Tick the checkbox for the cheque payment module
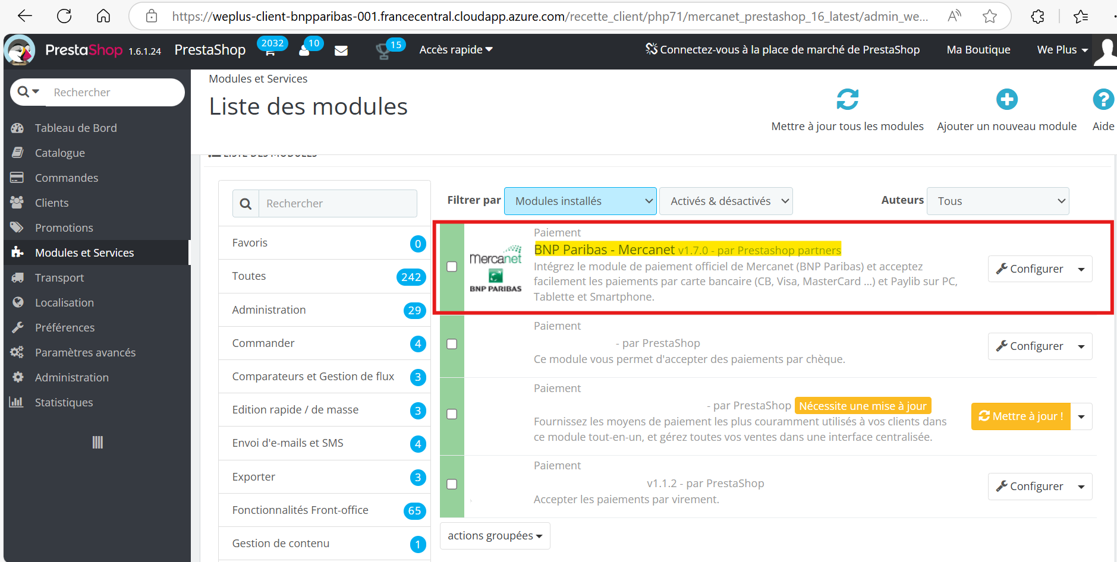 click(452, 344)
